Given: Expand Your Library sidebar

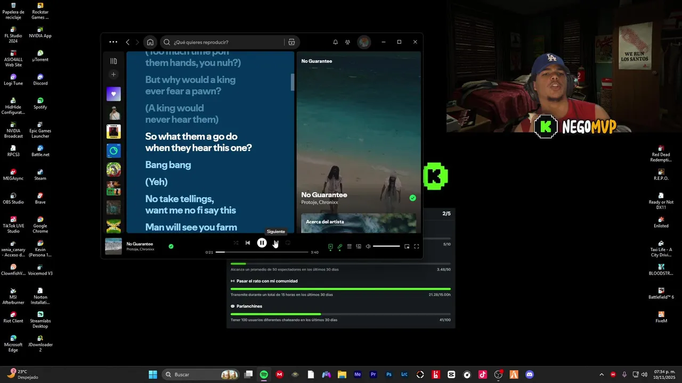Looking at the screenshot, I should (x=113, y=61).
